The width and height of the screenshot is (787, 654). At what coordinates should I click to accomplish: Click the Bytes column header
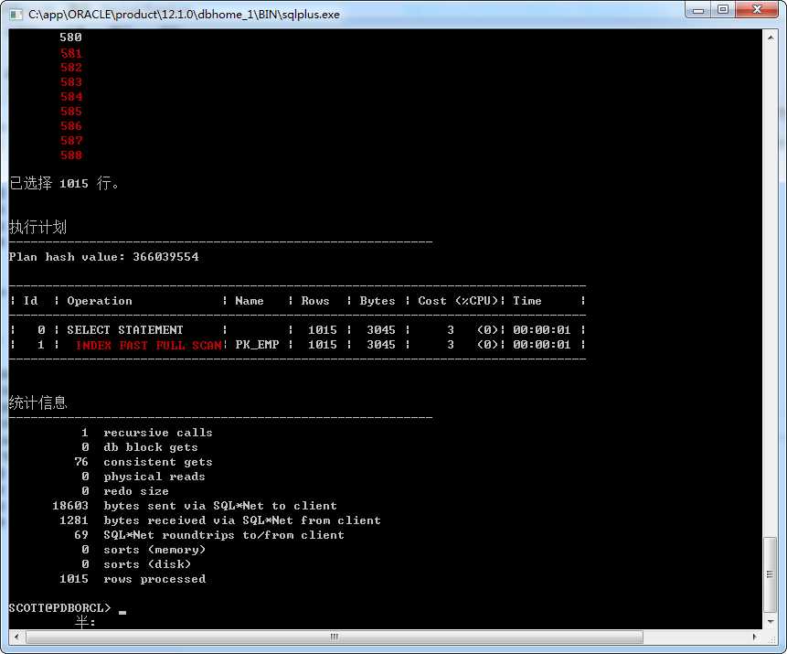click(x=377, y=301)
